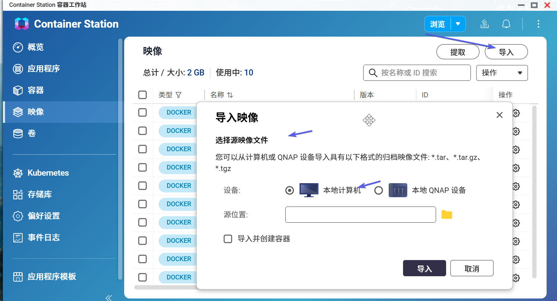
Task: Open the gear settings of the fifth DOCKER row
Action: [x=516, y=186]
